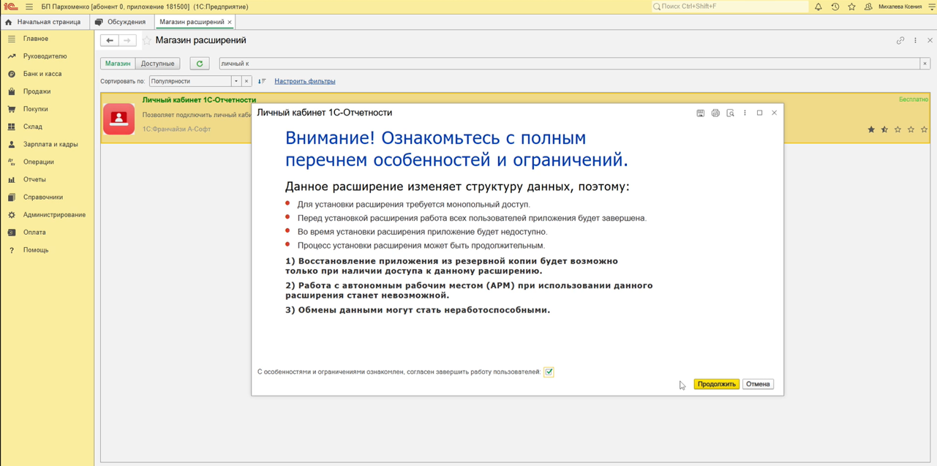Navigate back with the left arrow

(x=109, y=40)
